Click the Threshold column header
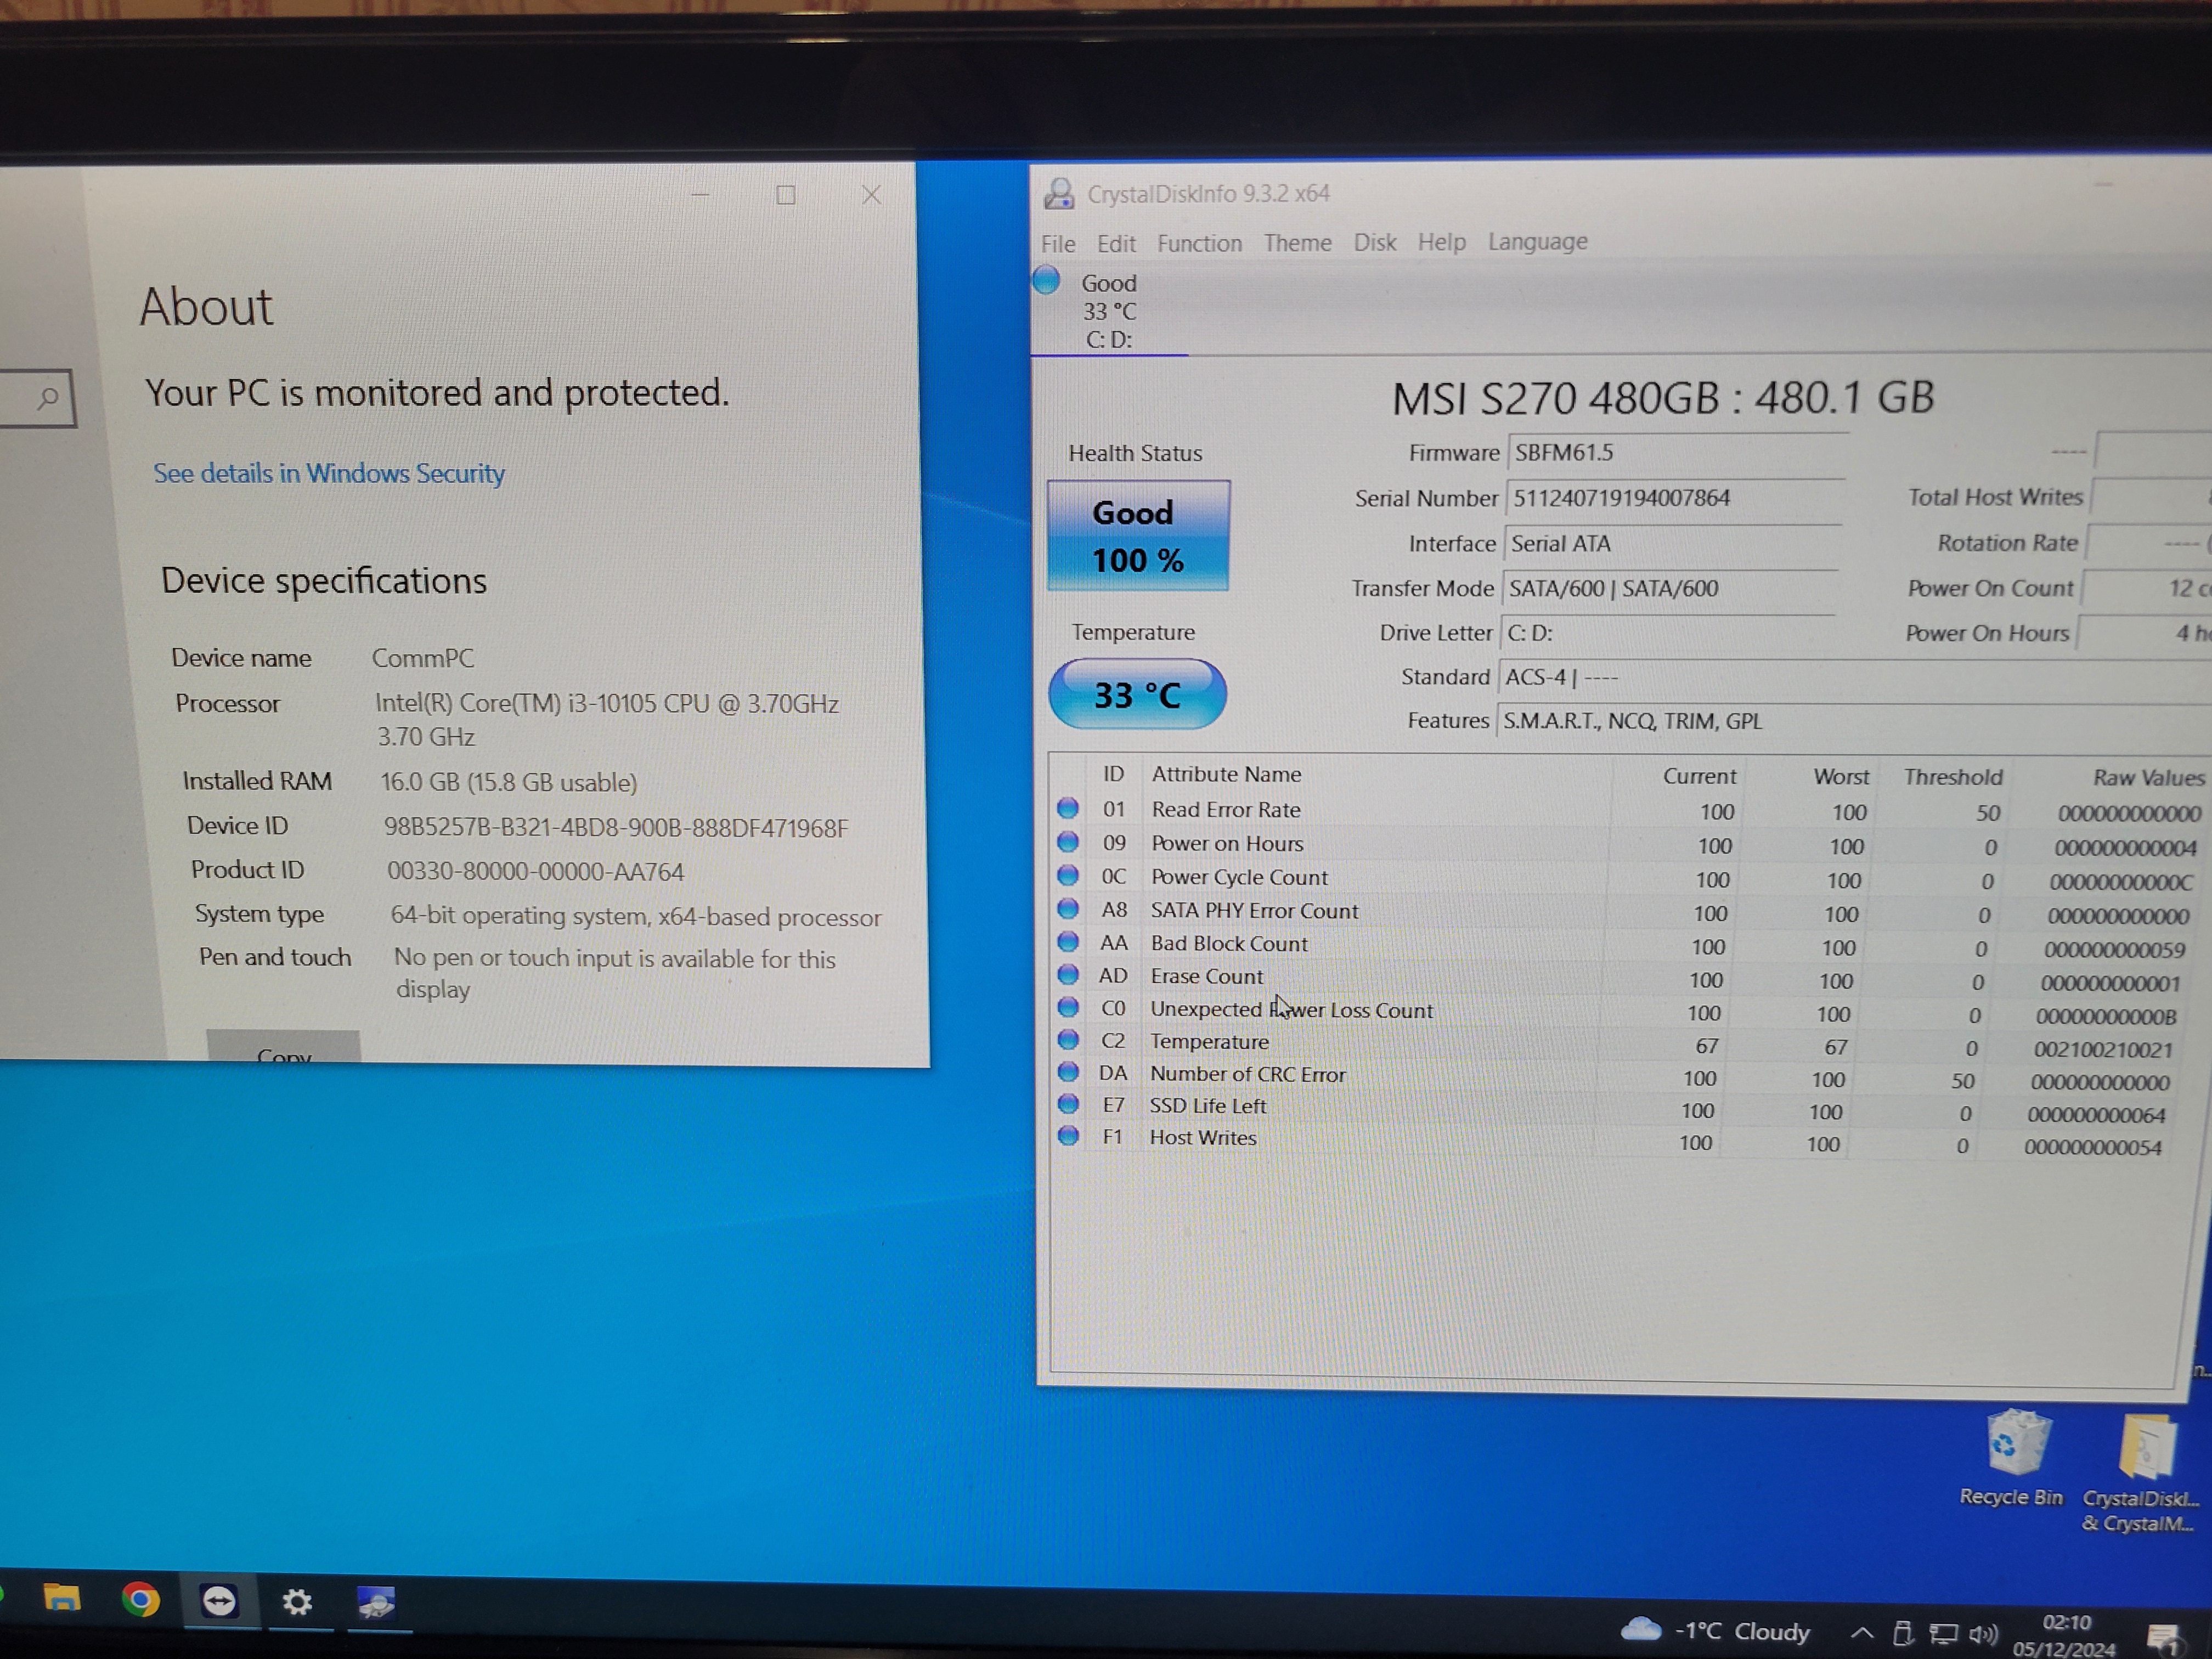The image size is (2212, 1659). pyautogui.click(x=1953, y=777)
